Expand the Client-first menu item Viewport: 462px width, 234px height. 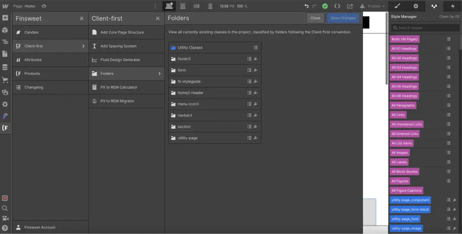point(51,46)
